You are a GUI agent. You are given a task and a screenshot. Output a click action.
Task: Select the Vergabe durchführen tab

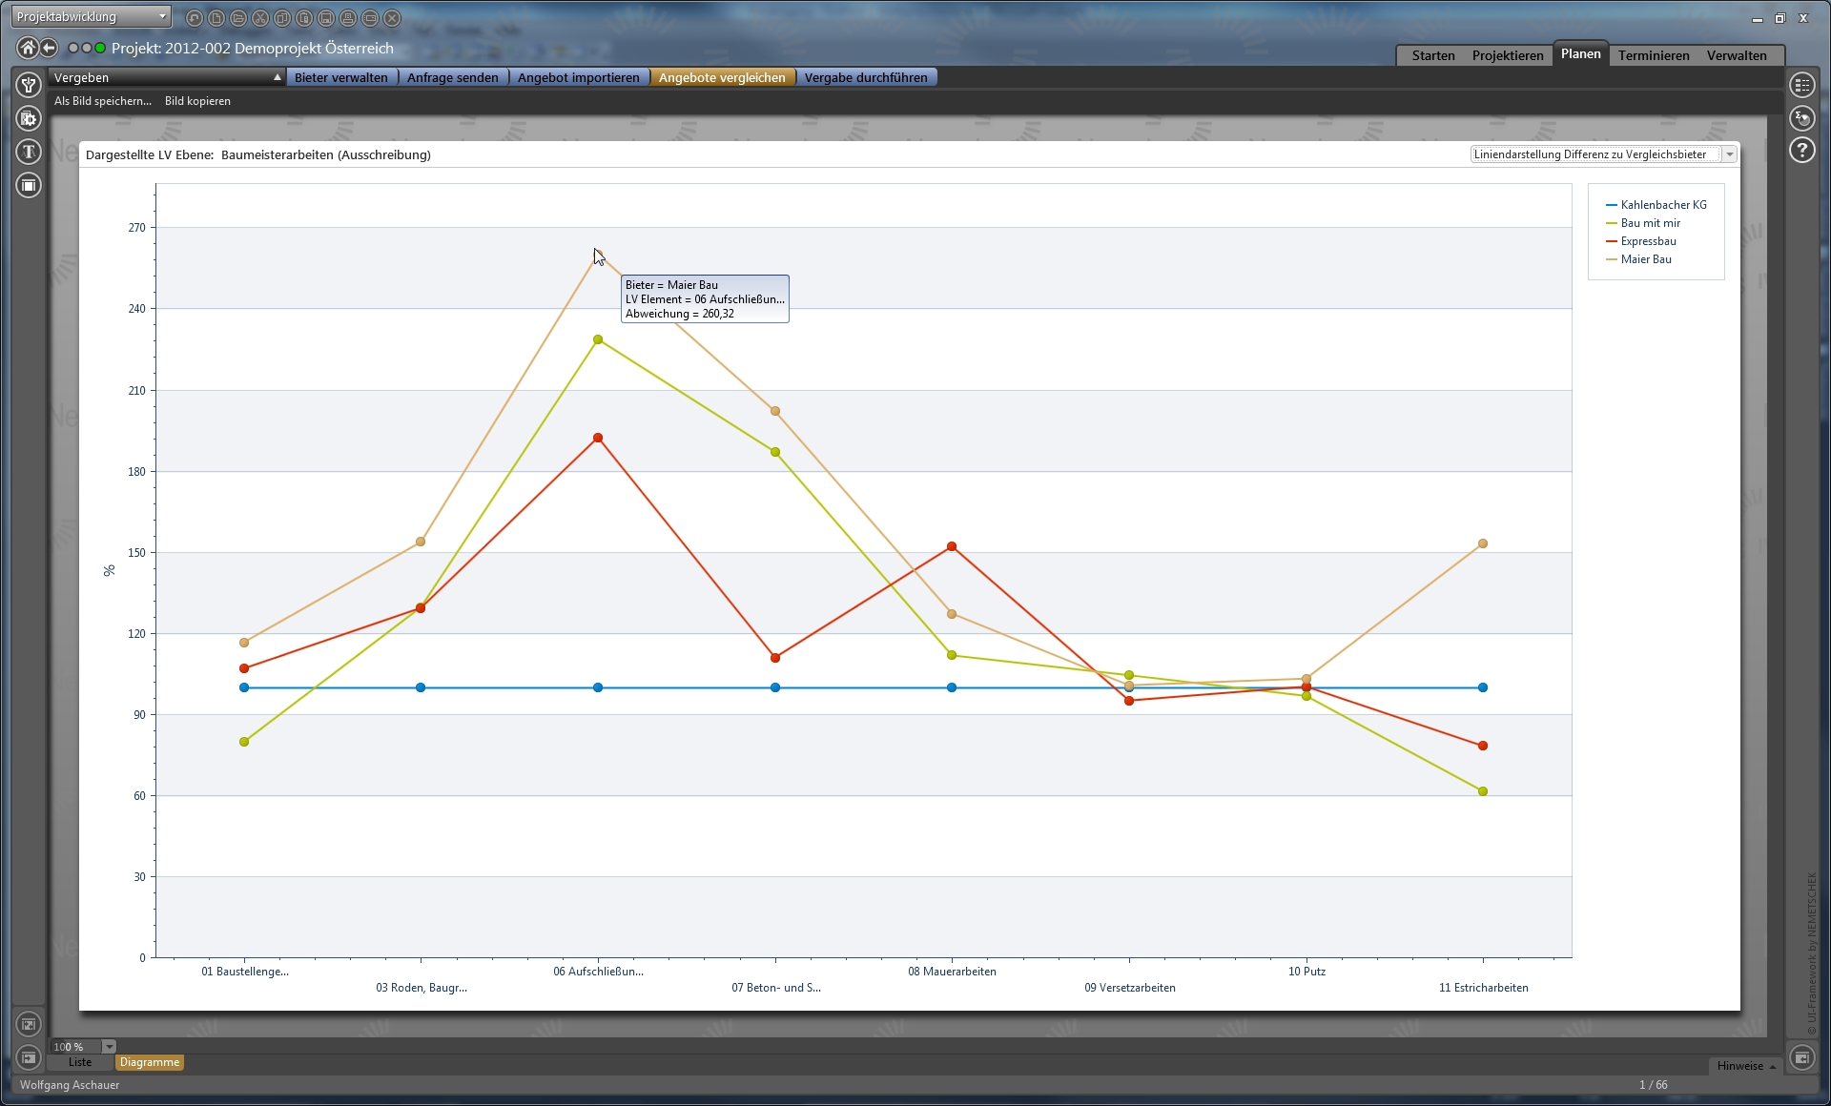865,77
